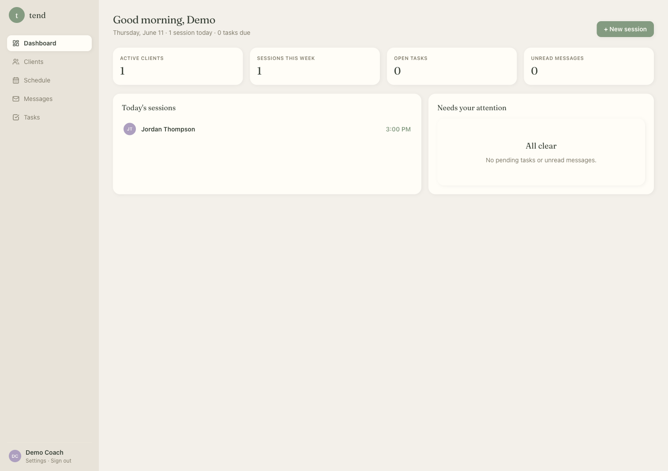
Task: Select the Active Clients stat card
Action: click(178, 66)
